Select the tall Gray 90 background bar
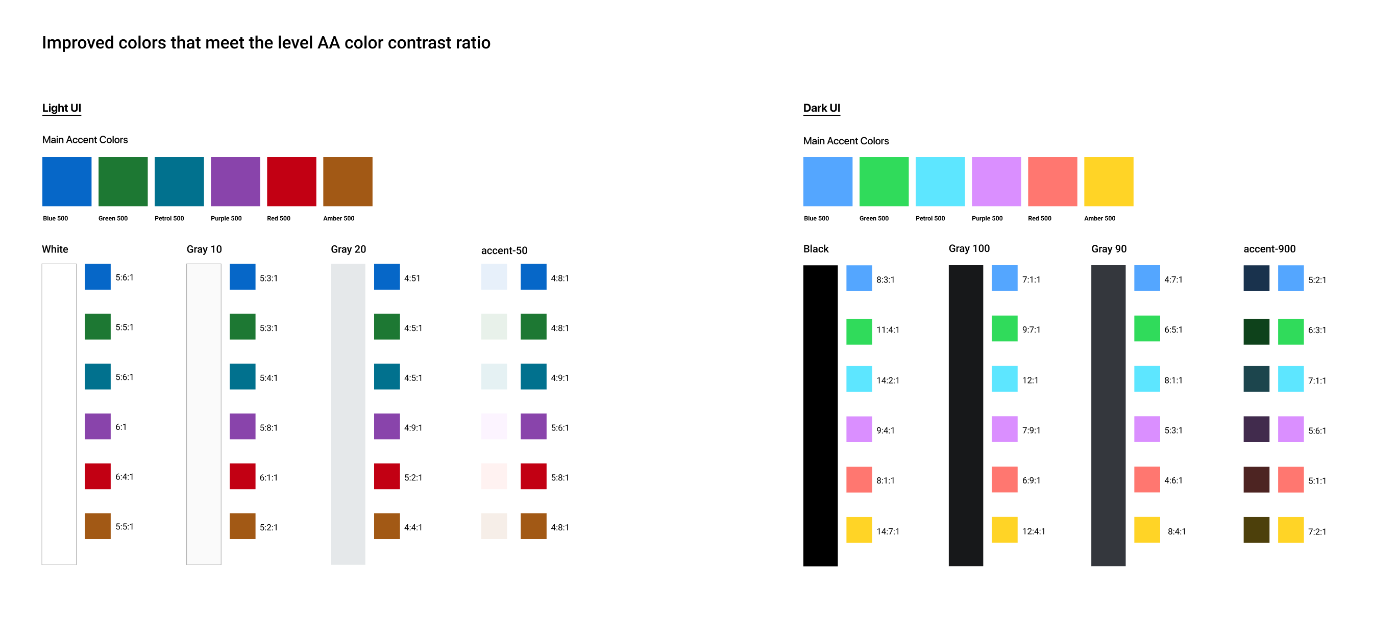Image resolution: width=1373 pixels, height=639 pixels. point(1108,415)
